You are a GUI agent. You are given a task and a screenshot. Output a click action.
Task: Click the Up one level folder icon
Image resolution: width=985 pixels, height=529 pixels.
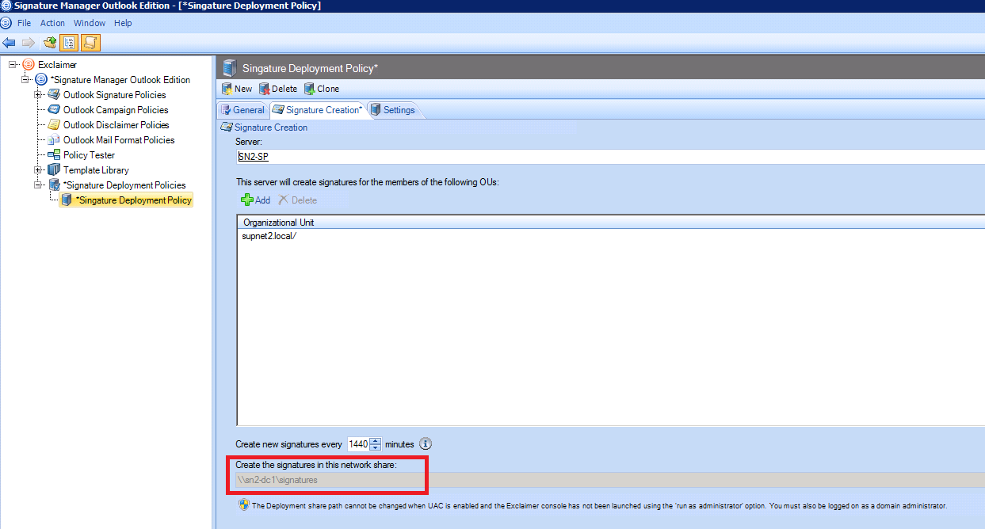(x=50, y=42)
